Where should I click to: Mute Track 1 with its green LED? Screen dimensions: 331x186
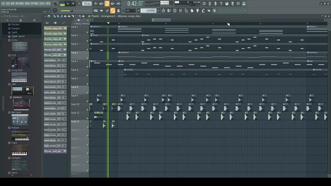87,32
